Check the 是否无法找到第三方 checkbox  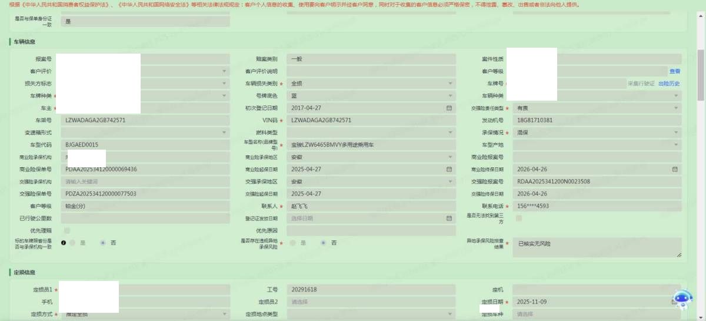(518, 219)
